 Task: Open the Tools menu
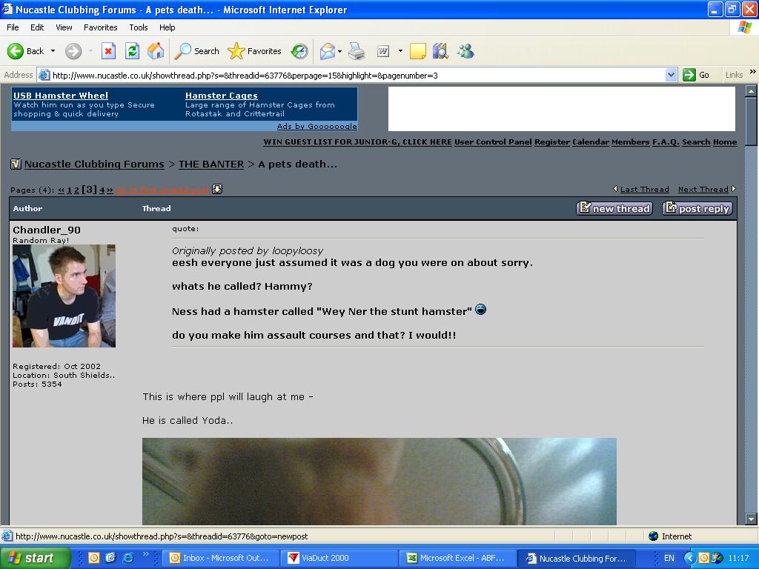pos(139,27)
